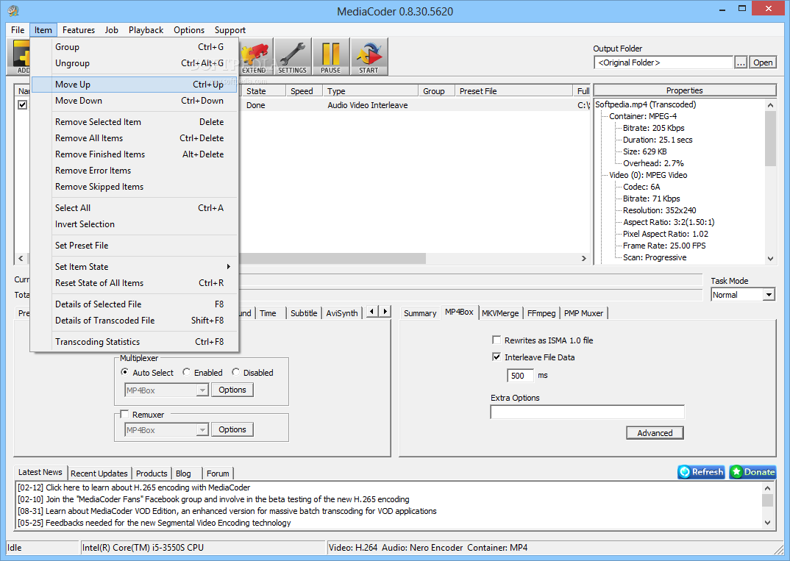Choose Details of Transcoded File
Image resolution: width=790 pixels, height=561 pixels.
pos(134,320)
